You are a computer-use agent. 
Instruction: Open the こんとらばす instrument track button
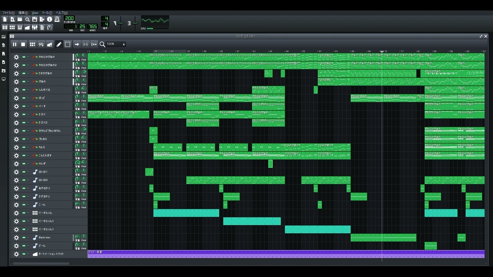(52, 155)
